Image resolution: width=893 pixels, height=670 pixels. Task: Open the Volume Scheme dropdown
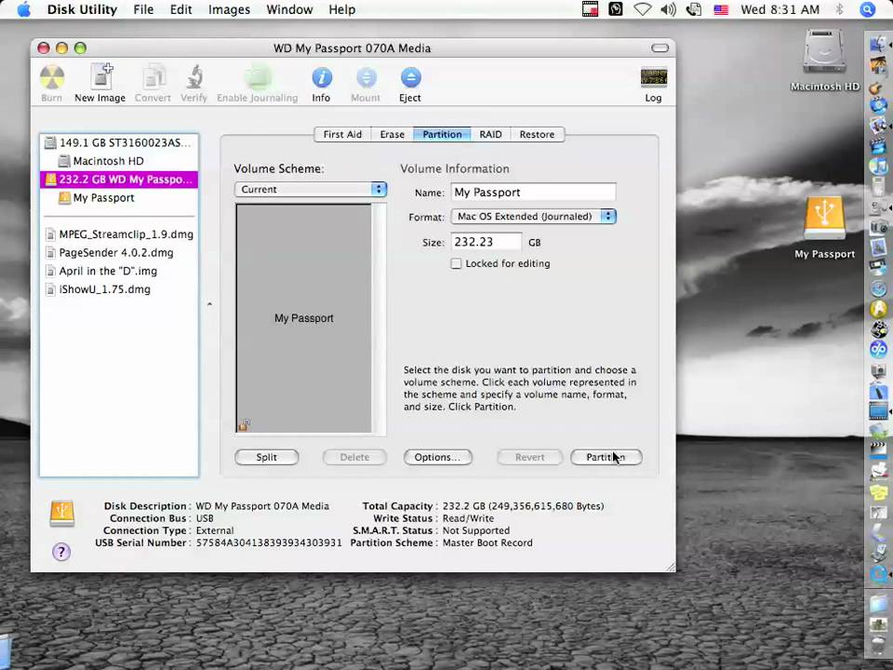311,189
